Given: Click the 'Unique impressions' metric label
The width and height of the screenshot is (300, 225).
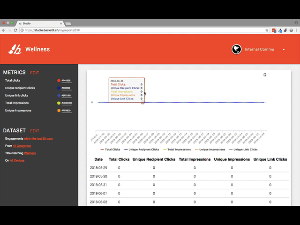Looking at the screenshot, I should tap(18, 111).
